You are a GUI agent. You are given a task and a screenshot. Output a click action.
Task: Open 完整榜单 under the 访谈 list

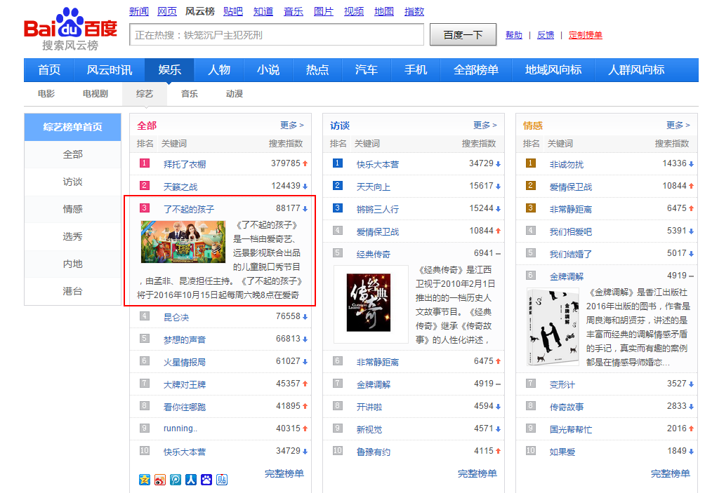pos(477,473)
